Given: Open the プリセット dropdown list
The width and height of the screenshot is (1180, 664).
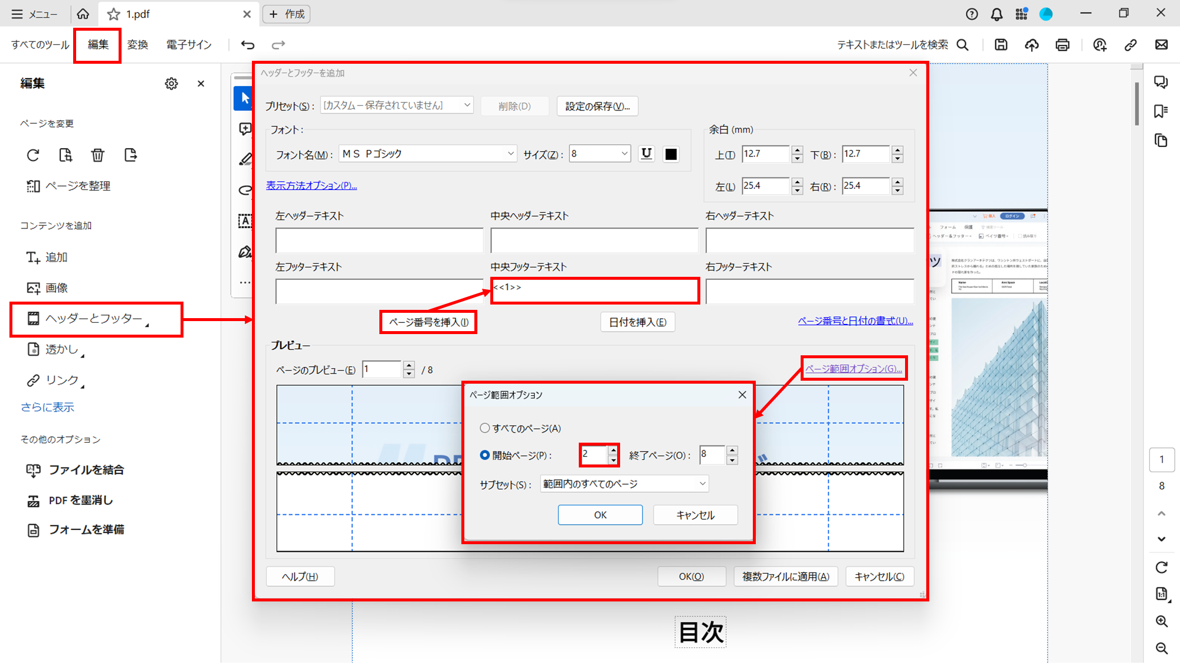Looking at the screenshot, I should tap(396, 106).
